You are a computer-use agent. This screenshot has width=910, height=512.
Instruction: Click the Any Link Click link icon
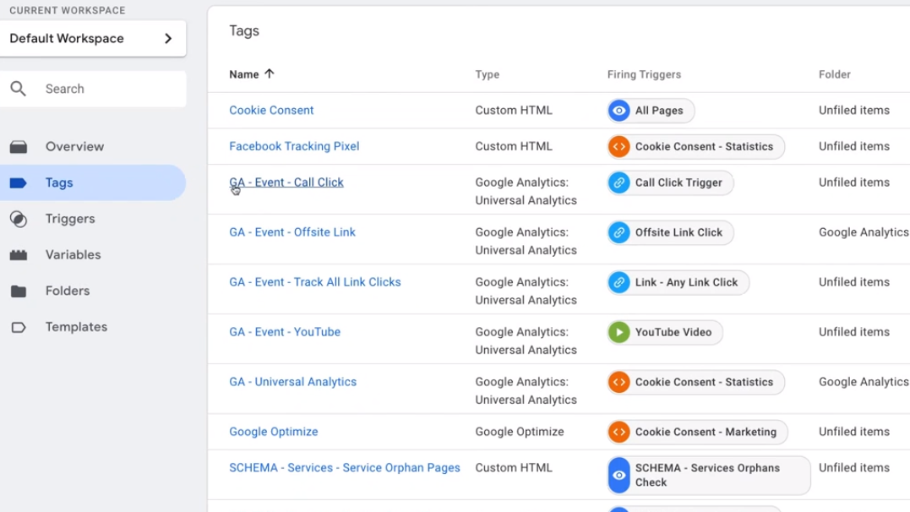click(x=619, y=282)
